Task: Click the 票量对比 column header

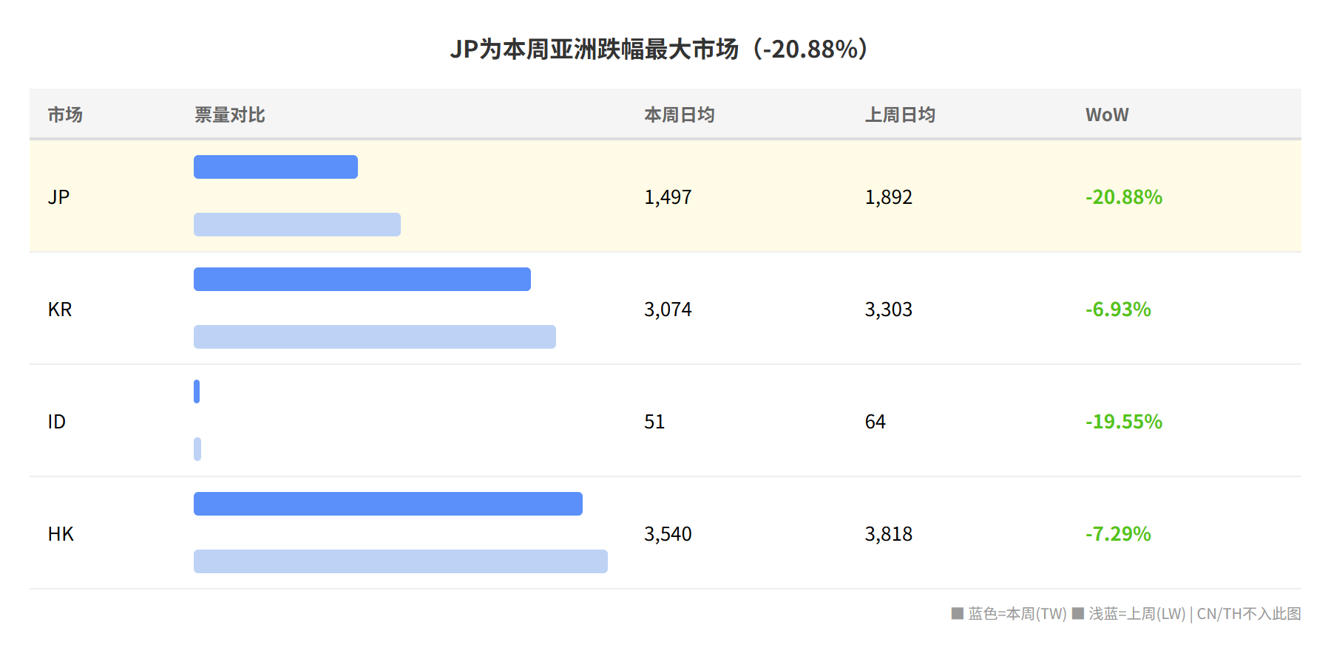Action: (x=230, y=114)
